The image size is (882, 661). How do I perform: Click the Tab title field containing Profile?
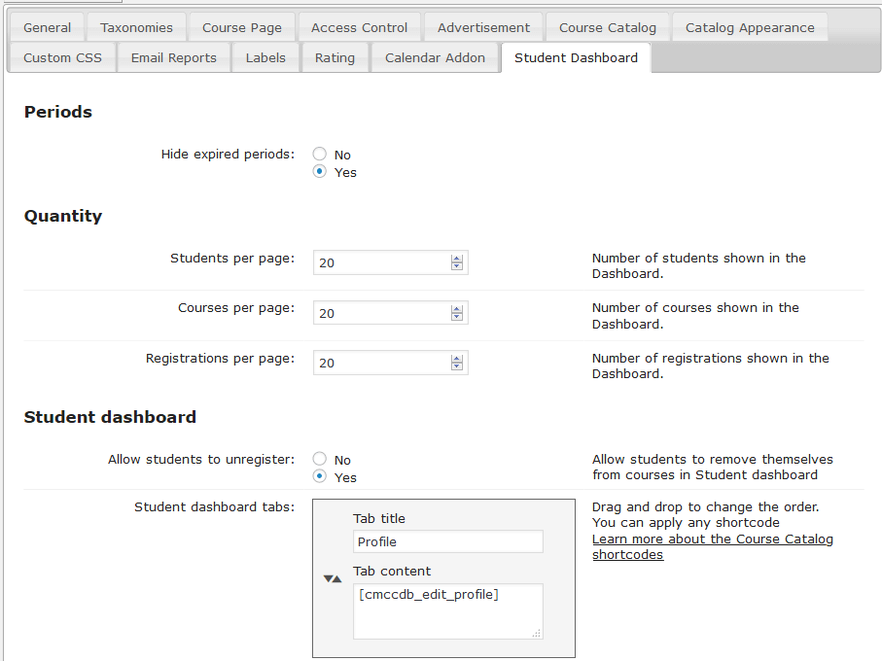[x=447, y=541]
